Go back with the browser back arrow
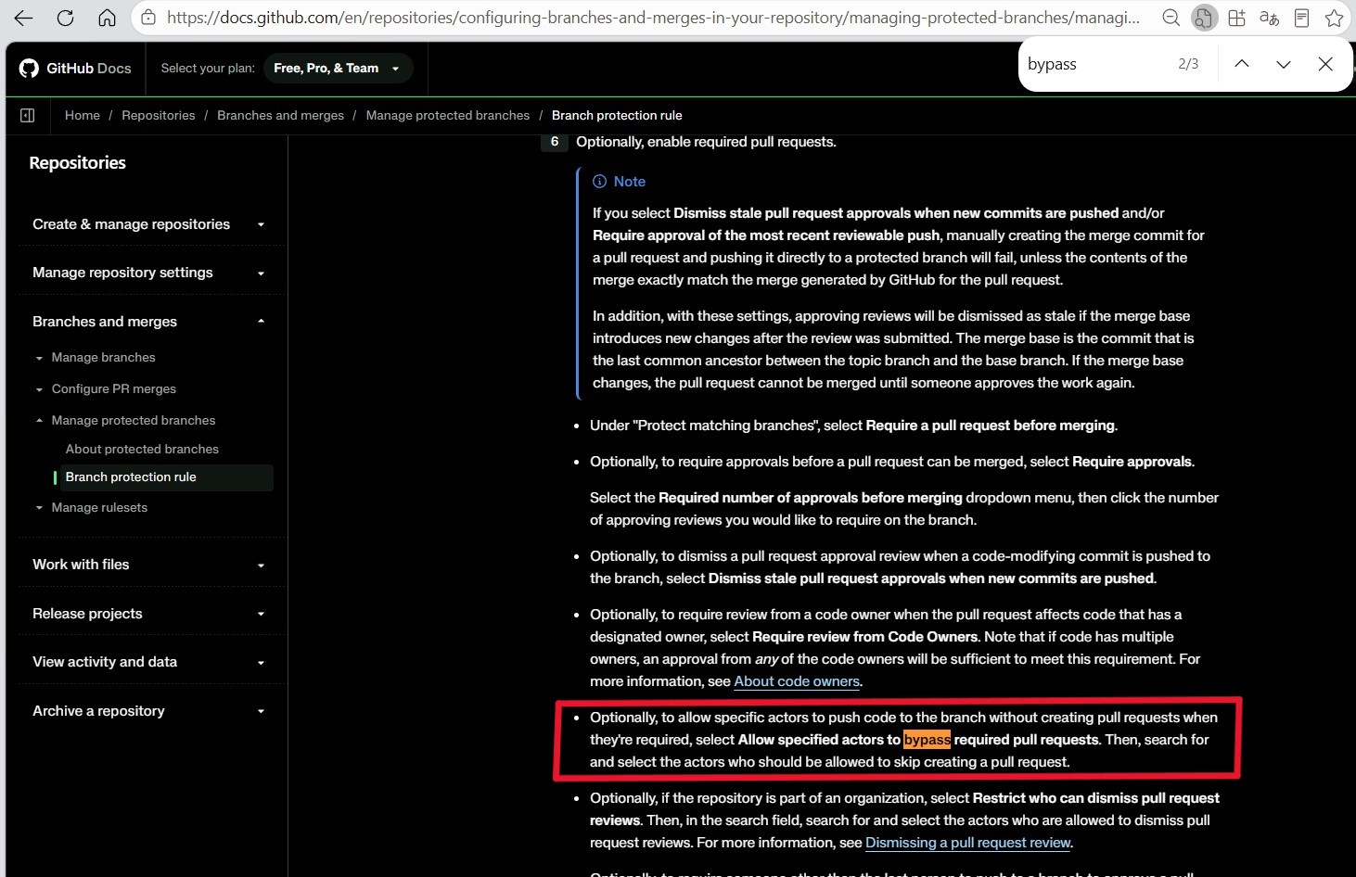Screen dimensions: 1356x877 coord(23,18)
